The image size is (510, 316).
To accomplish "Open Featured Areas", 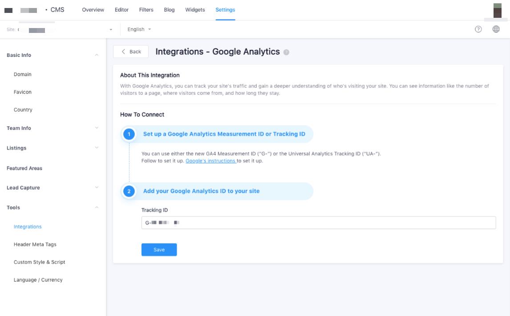I will coord(24,168).
